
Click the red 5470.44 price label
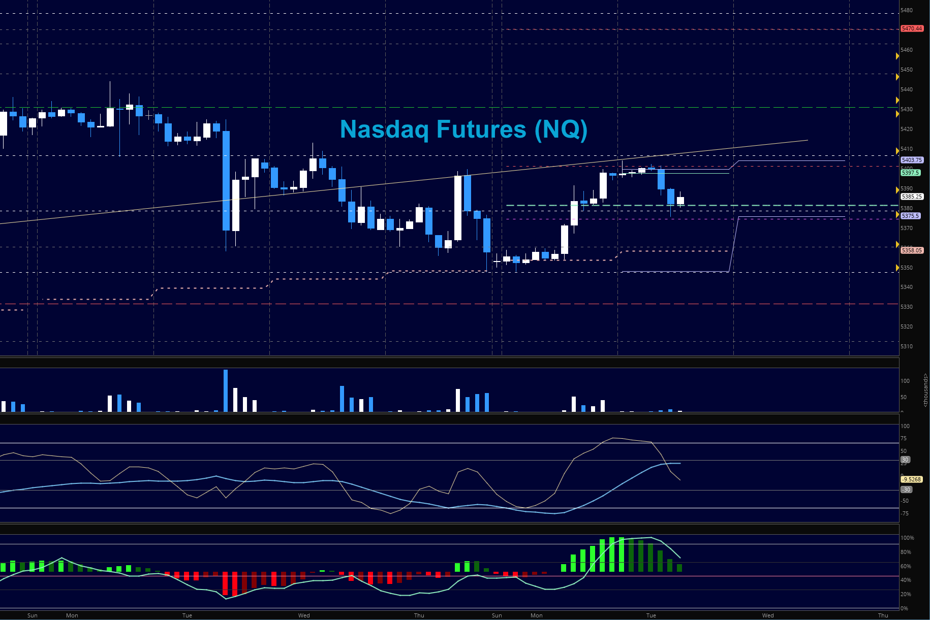coord(912,28)
